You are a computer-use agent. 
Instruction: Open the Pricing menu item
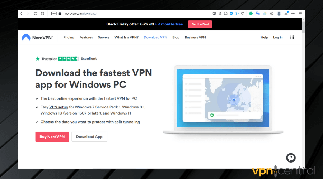click(x=69, y=37)
